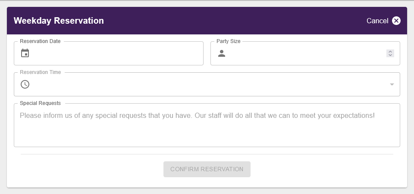
Task: Click the Special Requests field label
Action: tap(40, 103)
